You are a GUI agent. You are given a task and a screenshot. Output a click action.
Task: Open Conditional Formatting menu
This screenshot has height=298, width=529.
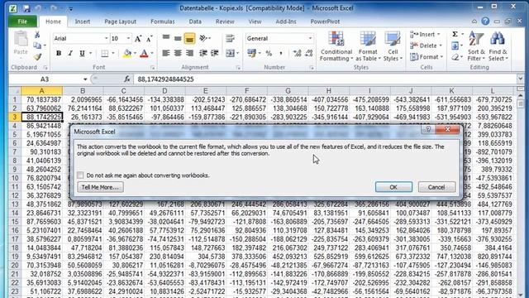pos(336,46)
